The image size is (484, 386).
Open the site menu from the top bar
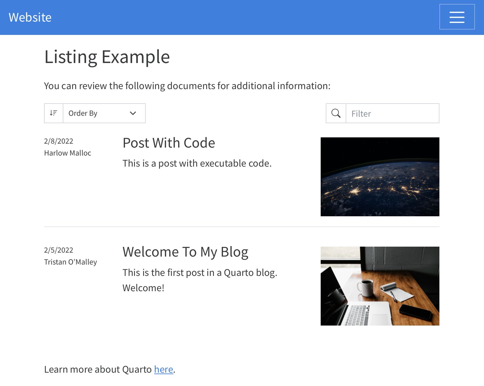pyautogui.click(x=457, y=17)
